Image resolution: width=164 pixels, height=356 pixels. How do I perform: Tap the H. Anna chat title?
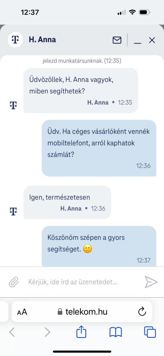42,40
